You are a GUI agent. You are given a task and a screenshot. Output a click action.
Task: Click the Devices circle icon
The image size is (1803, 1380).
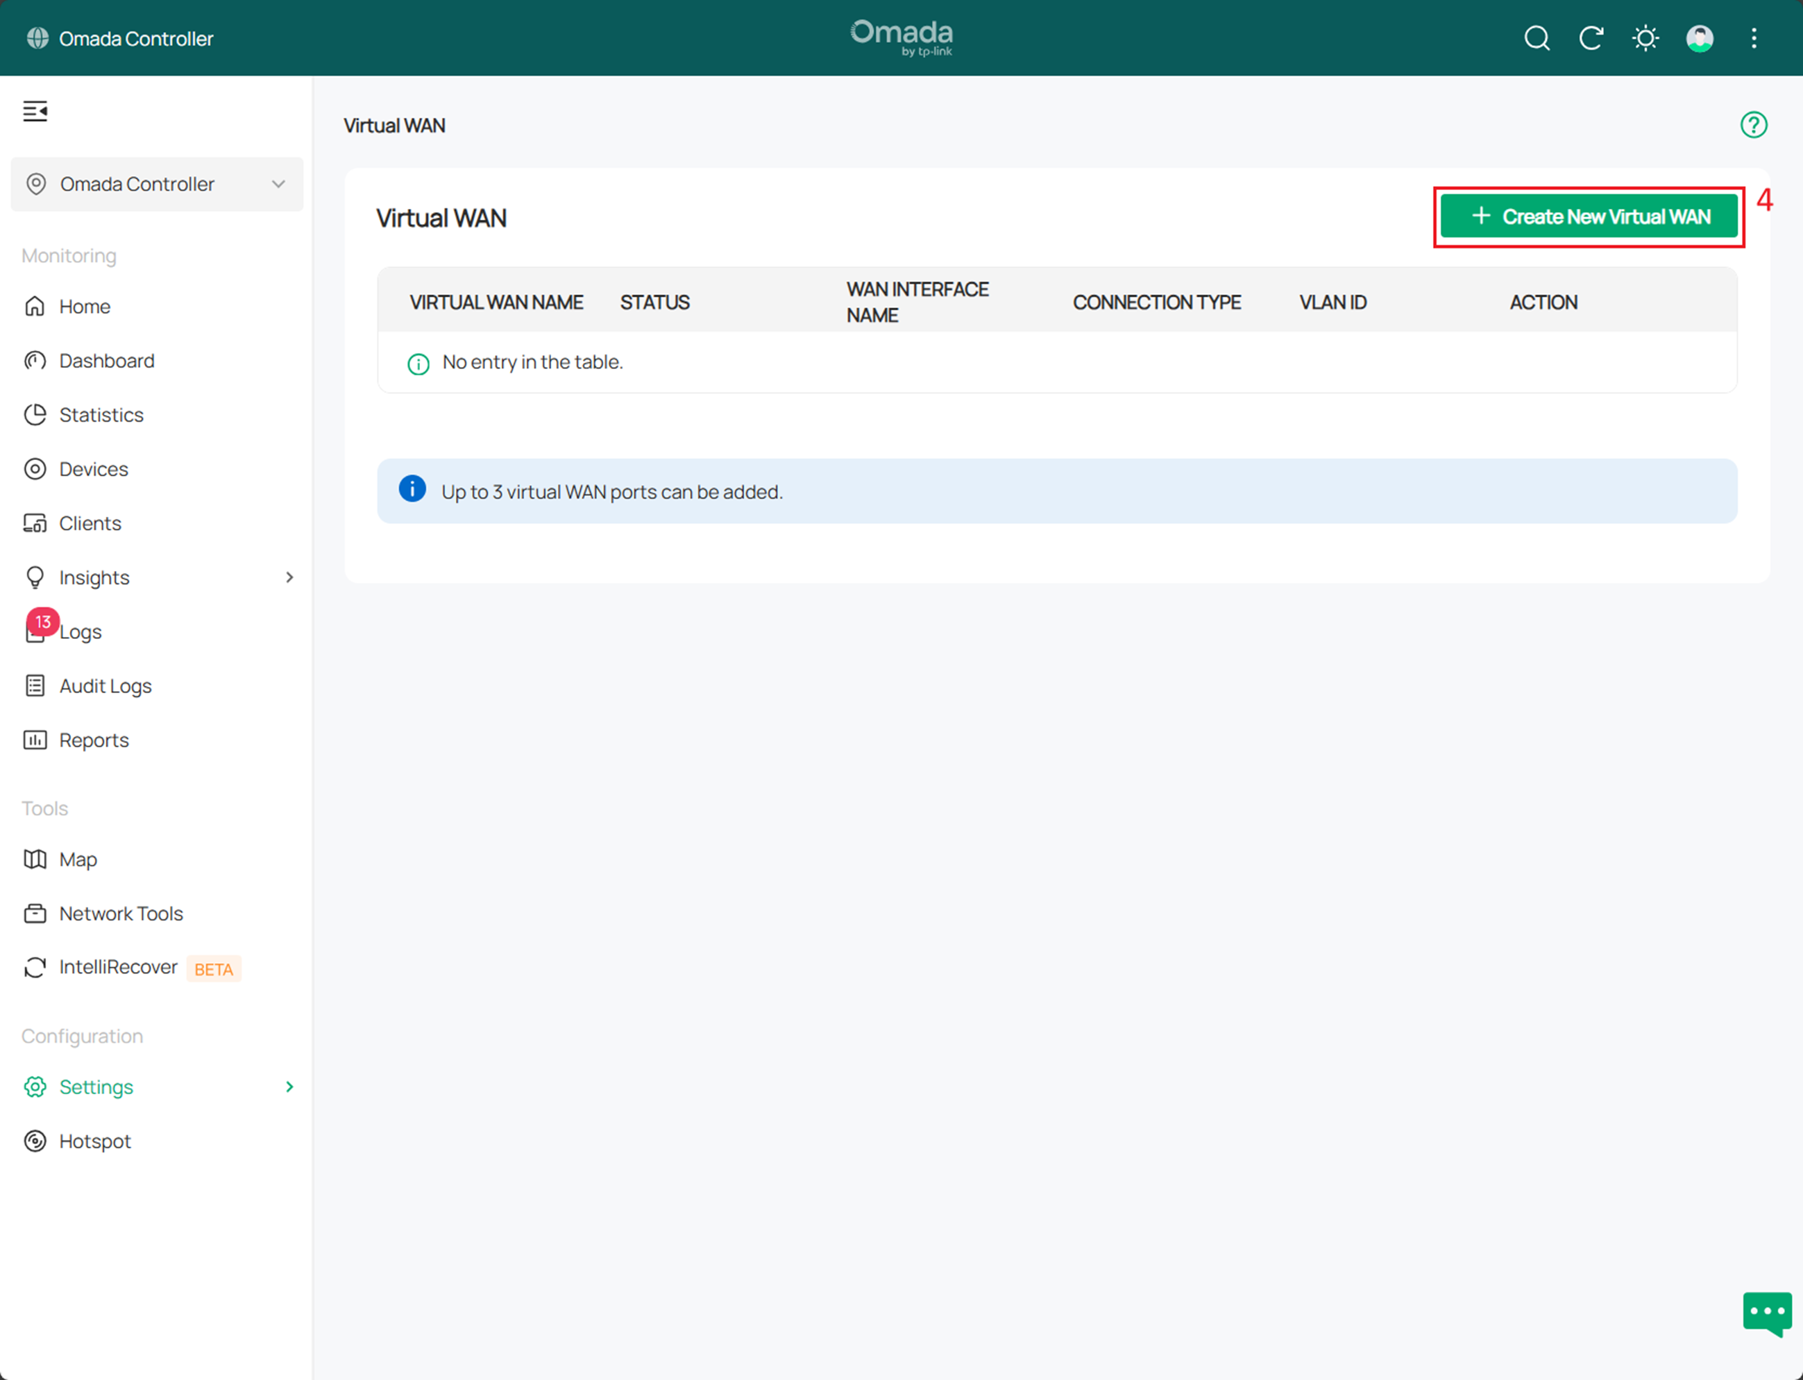tap(35, 469)
